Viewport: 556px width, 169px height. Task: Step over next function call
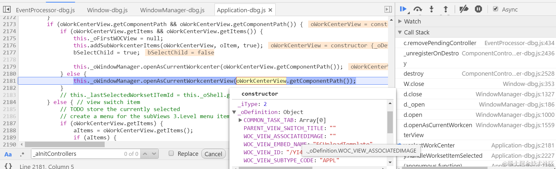point(418,9)
